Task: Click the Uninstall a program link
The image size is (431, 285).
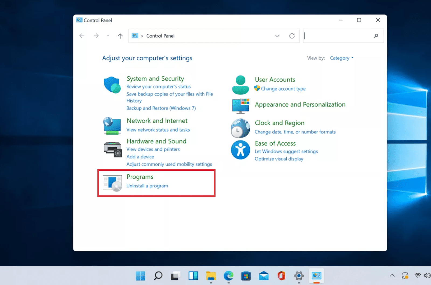Action: pos(147,186)
